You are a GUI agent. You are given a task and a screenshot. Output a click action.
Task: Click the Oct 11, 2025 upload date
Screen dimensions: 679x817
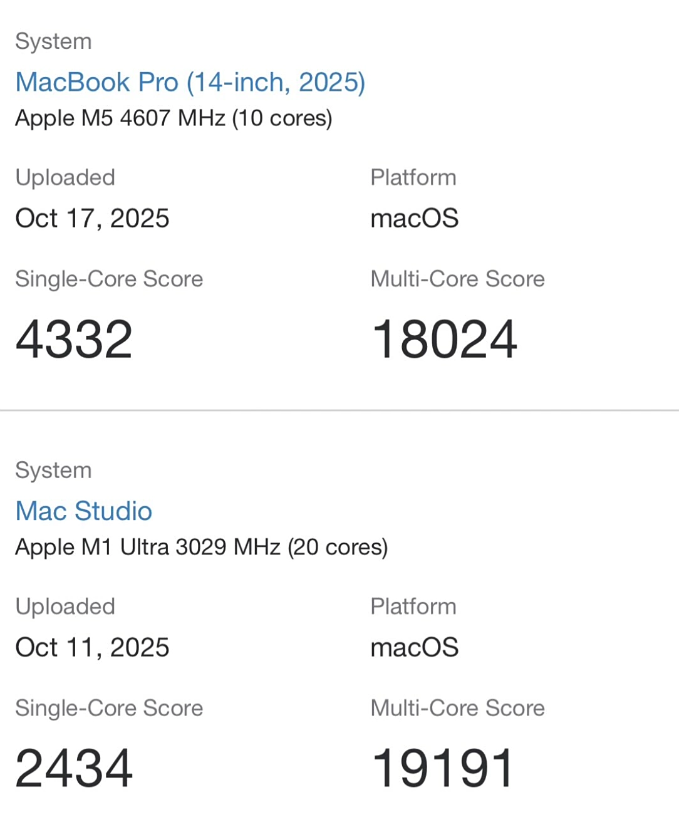[92, 647]
